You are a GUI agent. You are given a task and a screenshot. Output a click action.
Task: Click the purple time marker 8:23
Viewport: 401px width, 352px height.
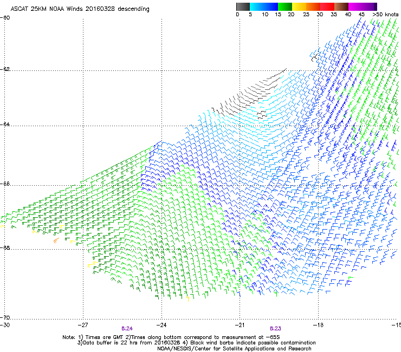[x=275, y=329]
